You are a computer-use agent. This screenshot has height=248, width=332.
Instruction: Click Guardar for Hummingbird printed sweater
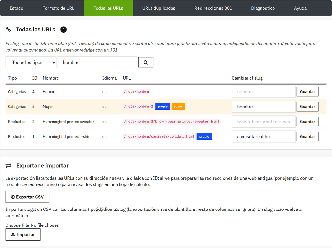[x=307, y=122]
